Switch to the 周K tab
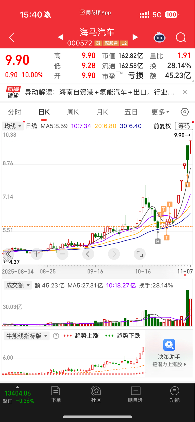The image size is (195, 422). [73, 112]
